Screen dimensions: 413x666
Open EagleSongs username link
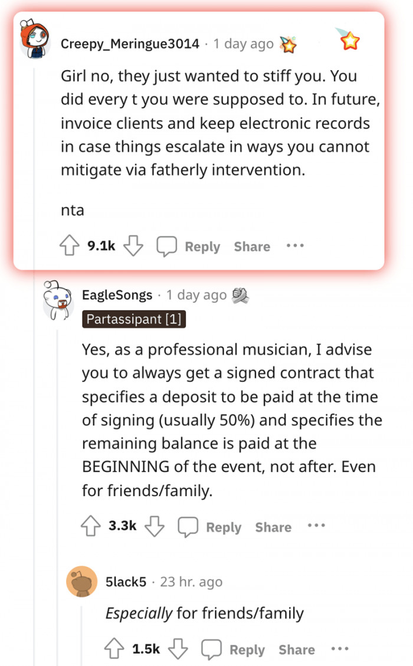(x=117, y=295)
